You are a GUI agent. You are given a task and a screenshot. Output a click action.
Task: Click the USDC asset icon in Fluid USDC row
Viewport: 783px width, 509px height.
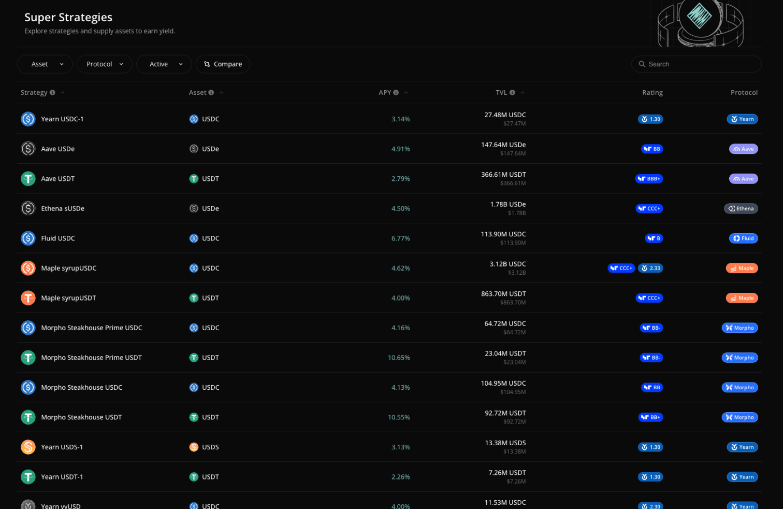194,238
